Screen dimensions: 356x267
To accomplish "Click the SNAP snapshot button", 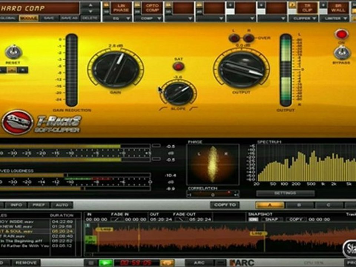I will point(272,220).
